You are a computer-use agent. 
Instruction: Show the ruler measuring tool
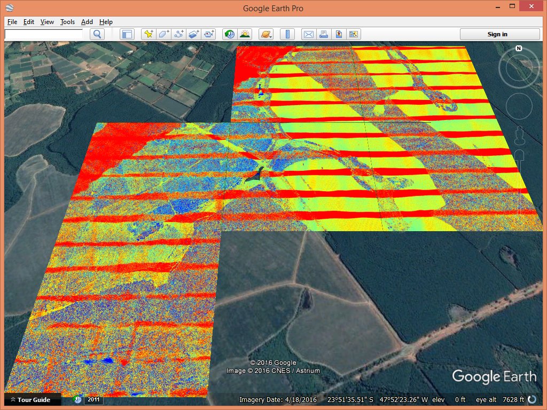click(x=287, y=34)
